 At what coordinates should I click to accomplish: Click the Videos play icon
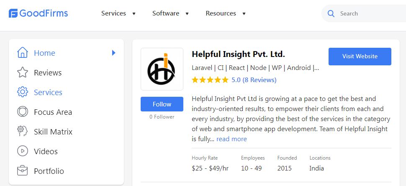22,151
